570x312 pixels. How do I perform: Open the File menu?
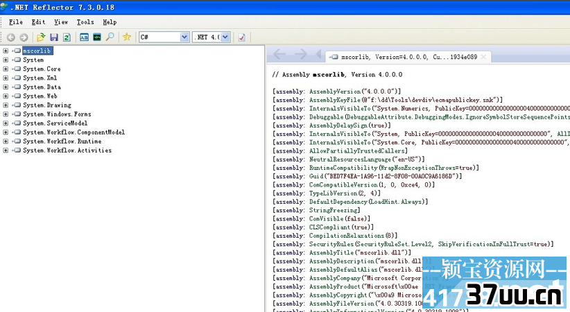[x=16, y=22]
